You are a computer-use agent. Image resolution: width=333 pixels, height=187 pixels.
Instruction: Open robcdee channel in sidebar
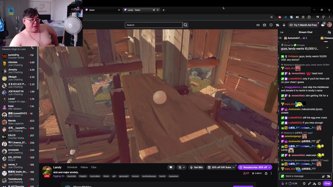click(19, 64)
